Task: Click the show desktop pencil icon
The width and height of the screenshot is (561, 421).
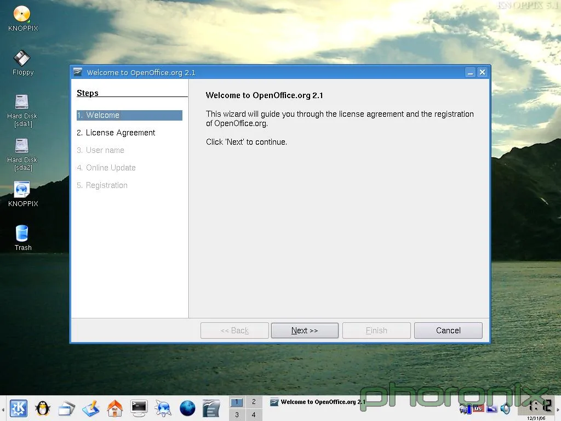Action: coord(91,408)
